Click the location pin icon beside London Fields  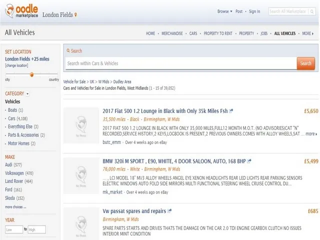(76, 15)
